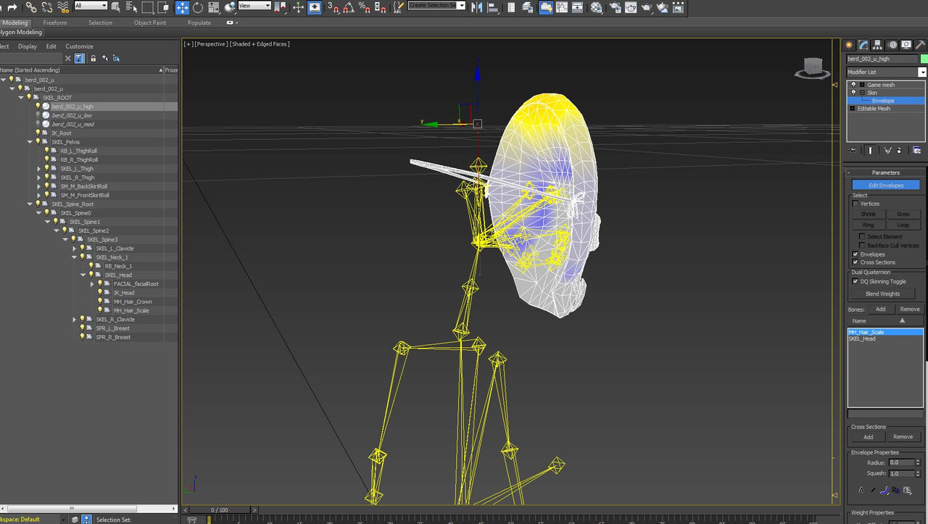Activate the Select and Move tool

(183, 7)
